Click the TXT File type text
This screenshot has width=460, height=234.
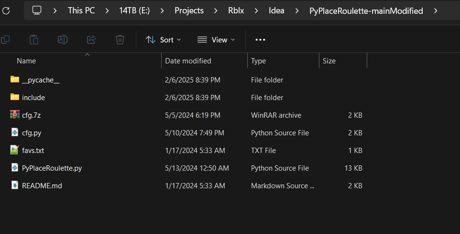pos(263,150)
